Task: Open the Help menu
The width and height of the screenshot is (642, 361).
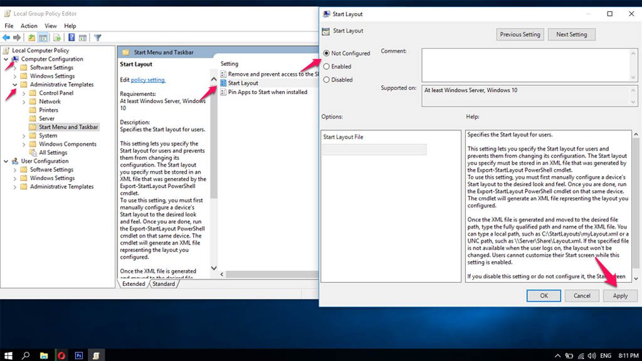Action: click(70, 26)
